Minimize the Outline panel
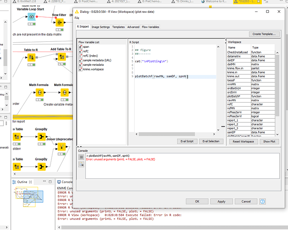Screen dimensions: 288x230 (45, 181)
